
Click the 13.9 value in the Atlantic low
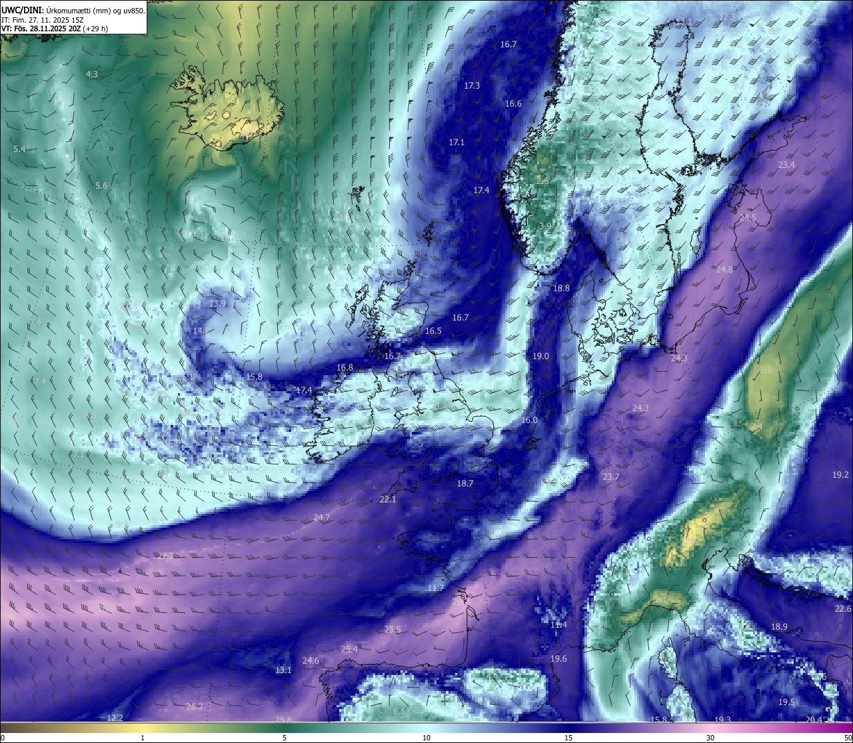218,304
